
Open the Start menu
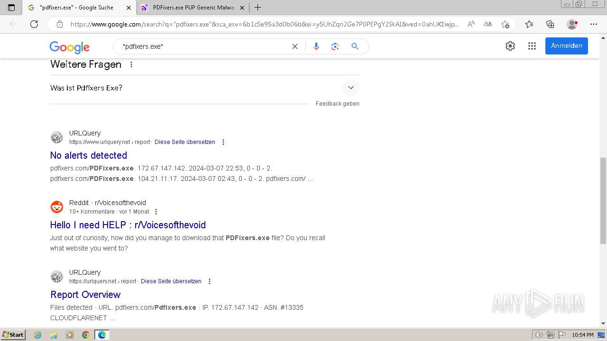13,335
